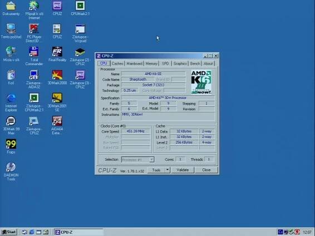The width and height of the screenshot is (315, 236).
Task: Click the Tools button in CPU-Z
Action: pyautogui.click(x=156, y=170)
